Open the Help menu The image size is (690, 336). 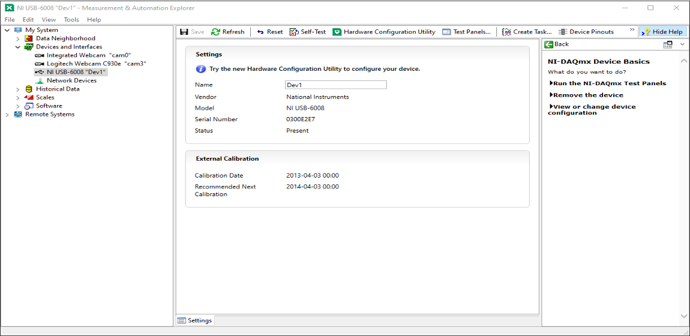pyautogui.click(x=94, y=19)
